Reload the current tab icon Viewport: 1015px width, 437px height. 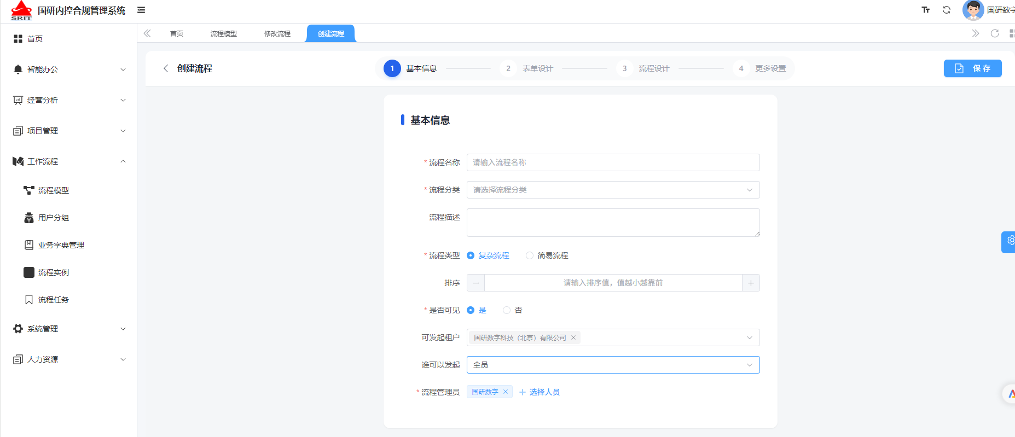(x=995, y=33)
